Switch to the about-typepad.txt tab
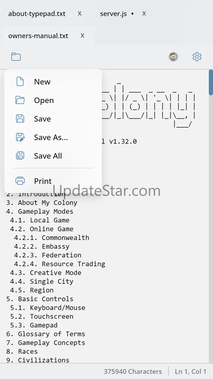Viewport: 213px width, 379px height. point(37,14)
